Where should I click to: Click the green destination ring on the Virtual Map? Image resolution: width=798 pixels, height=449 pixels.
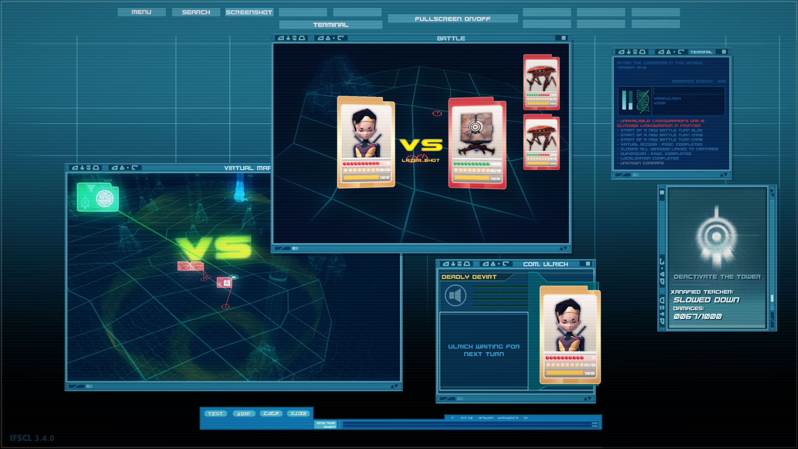tap(233, 277)
